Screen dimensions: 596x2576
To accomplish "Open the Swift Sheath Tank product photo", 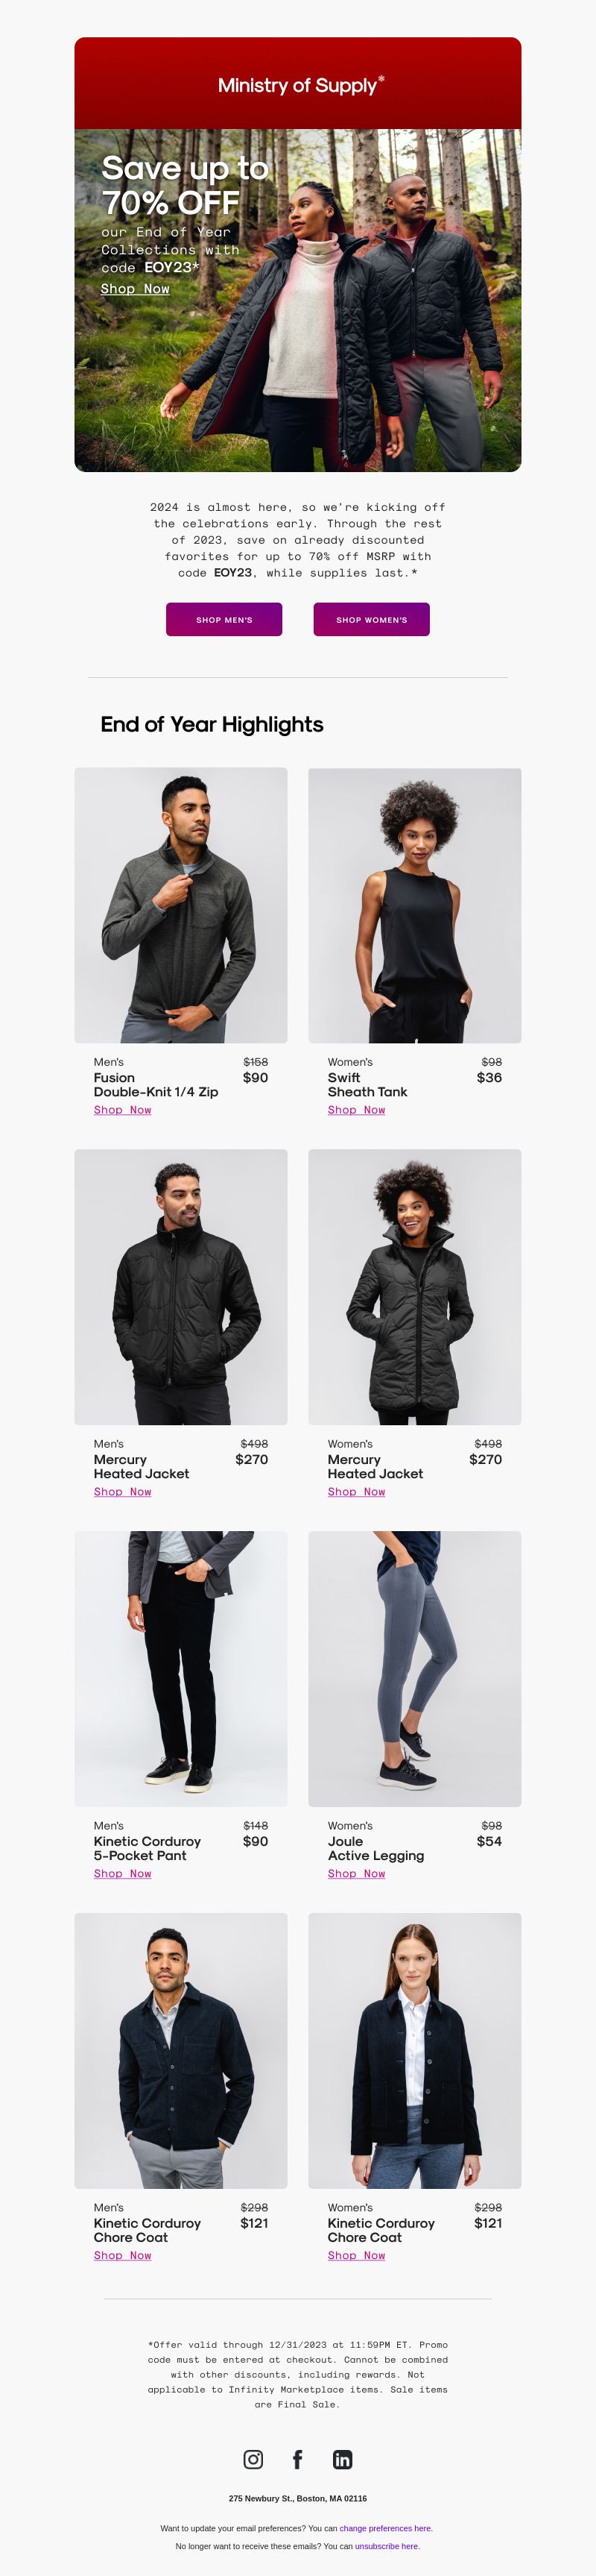I will pos(414,905).
